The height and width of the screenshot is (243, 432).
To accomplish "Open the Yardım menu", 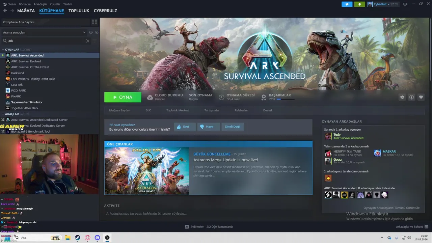I will pos(67,4).
